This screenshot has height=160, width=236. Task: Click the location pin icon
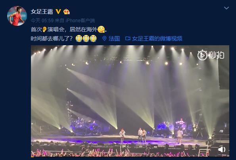tap(104, 39)
